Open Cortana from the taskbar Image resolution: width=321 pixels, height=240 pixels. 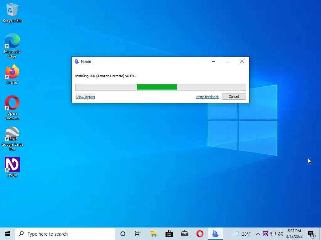pos(123,234)
